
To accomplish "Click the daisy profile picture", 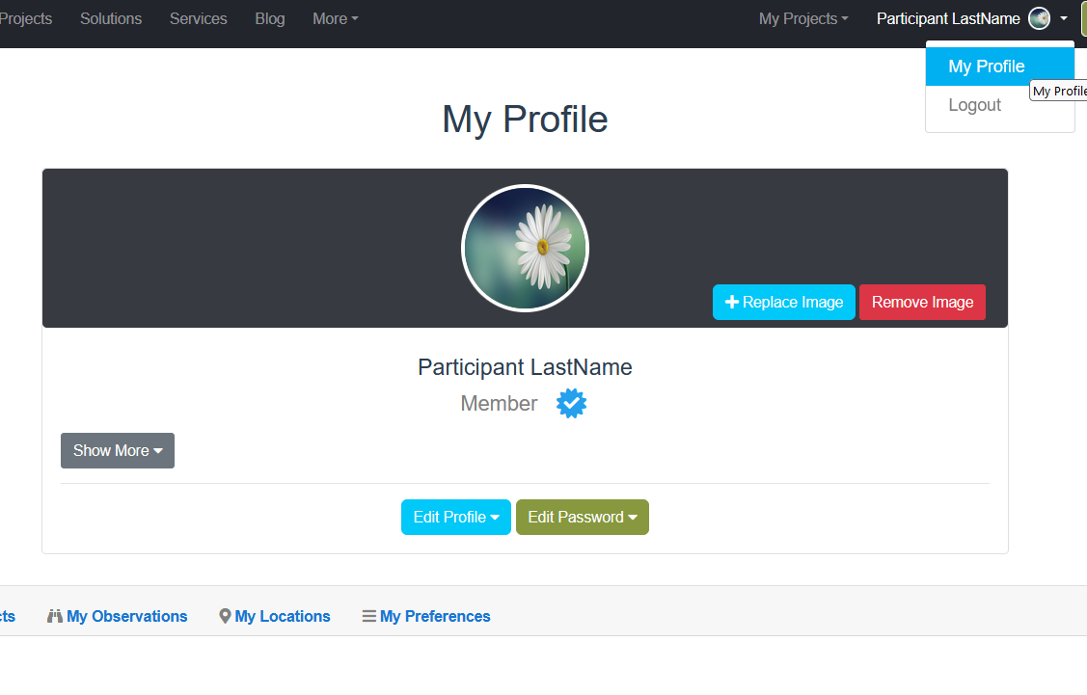I will pyautogui.click(x=525, y=248).
